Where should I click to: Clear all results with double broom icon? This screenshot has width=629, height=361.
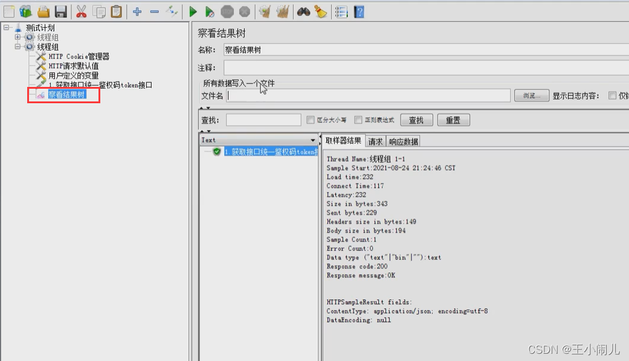[x=282, y=11]
